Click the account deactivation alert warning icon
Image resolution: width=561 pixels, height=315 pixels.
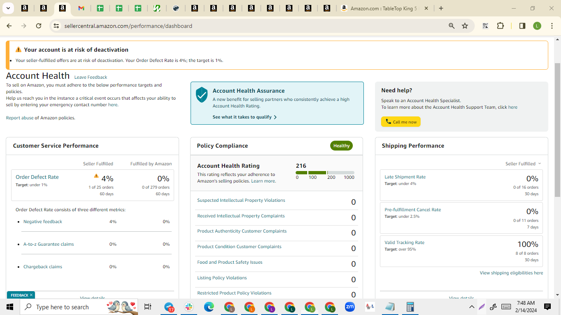18,50
